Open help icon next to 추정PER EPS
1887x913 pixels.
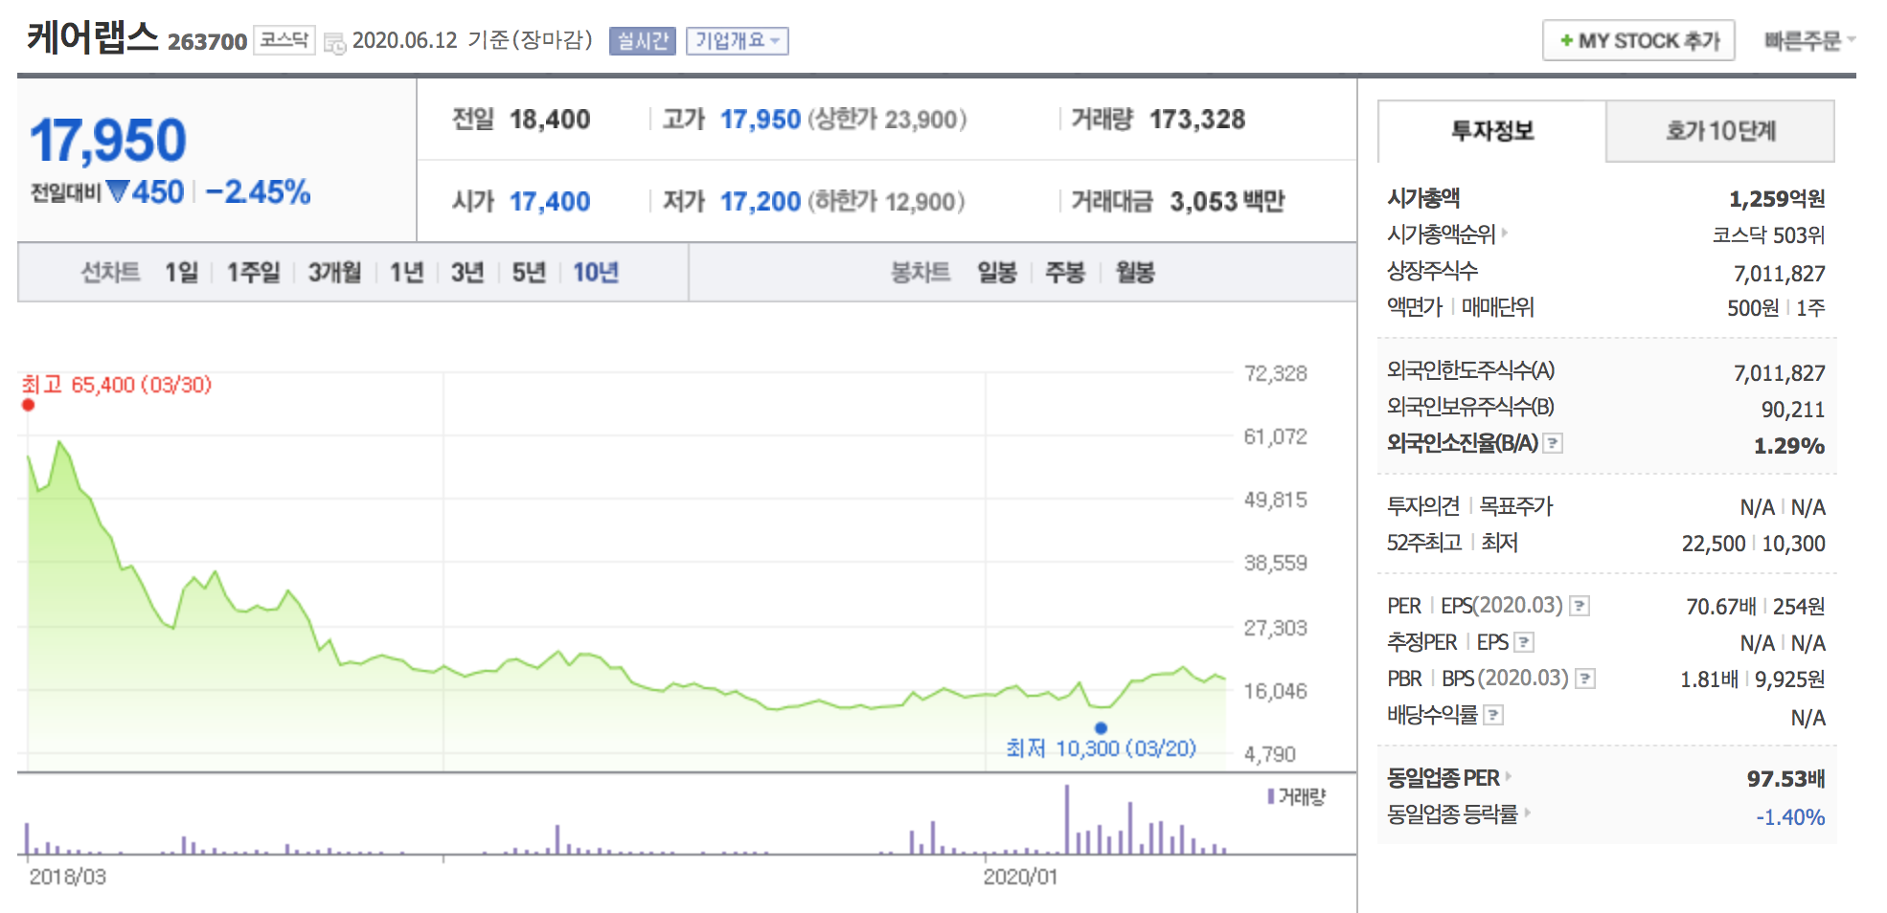[x=1525, y=642]
